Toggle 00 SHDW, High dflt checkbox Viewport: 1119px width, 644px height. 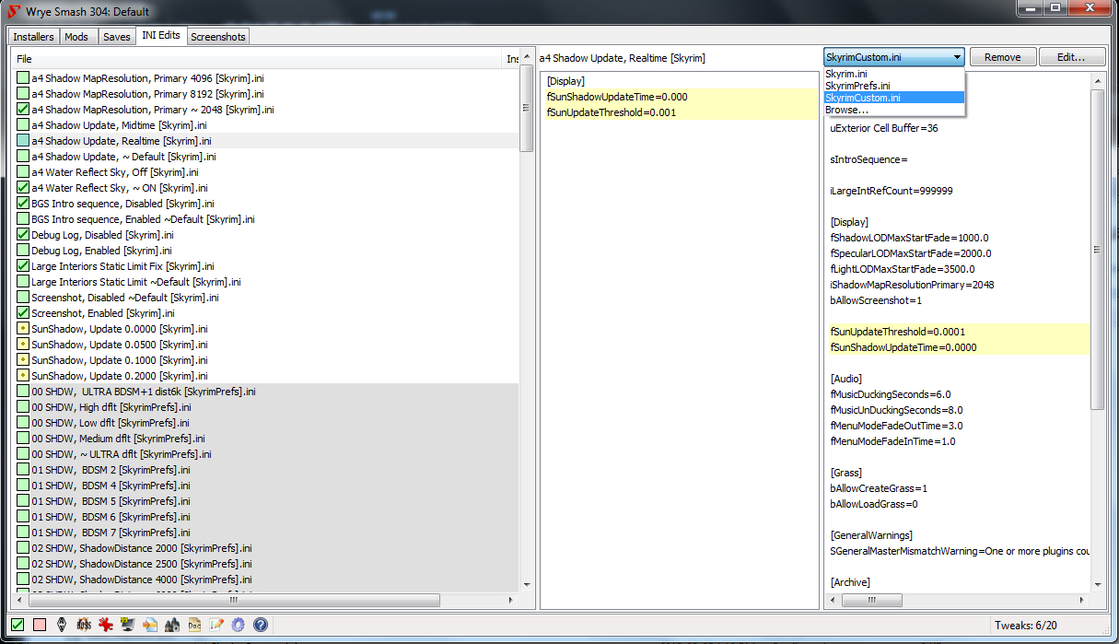pyautogui.click(x=23, y=407)
